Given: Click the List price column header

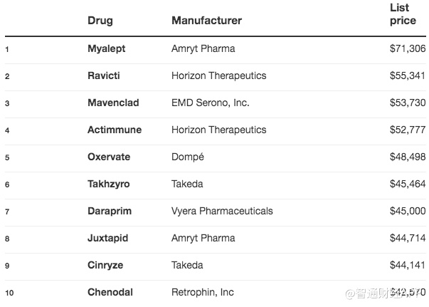Looking at the screenshot, I should click(403, 14).
